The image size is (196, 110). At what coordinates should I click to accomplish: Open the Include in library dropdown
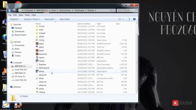click(x=32, y=19)
